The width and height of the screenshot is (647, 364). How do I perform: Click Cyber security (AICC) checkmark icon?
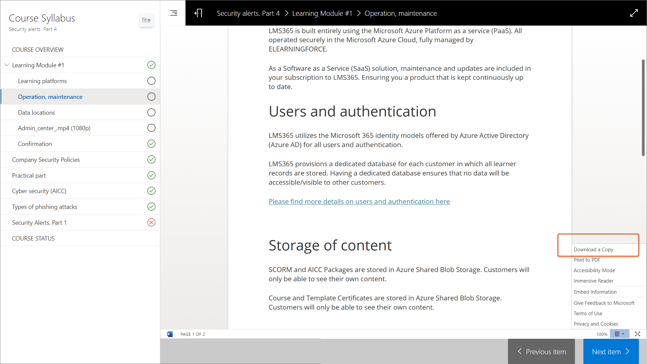151,191
